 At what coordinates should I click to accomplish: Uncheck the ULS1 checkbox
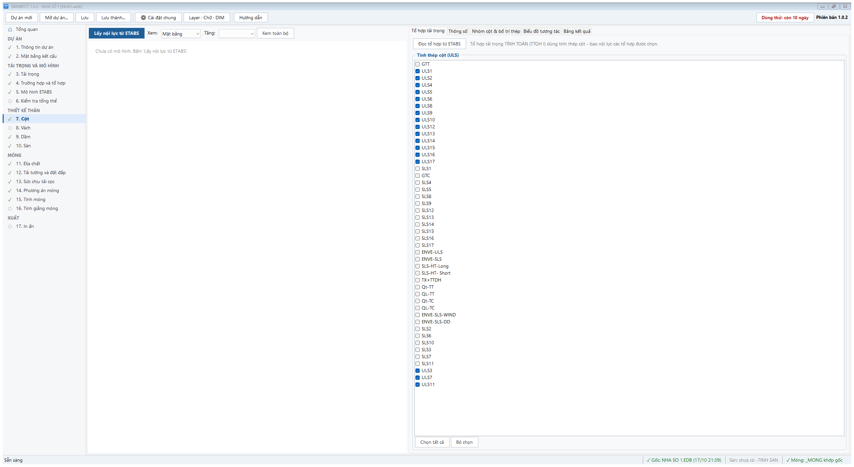[x=418, y=71]
